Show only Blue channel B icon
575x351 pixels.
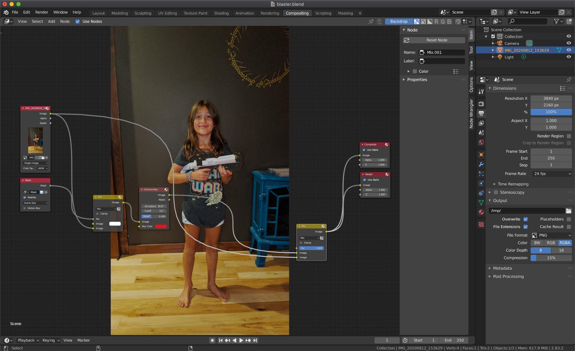tap(449, 22)
